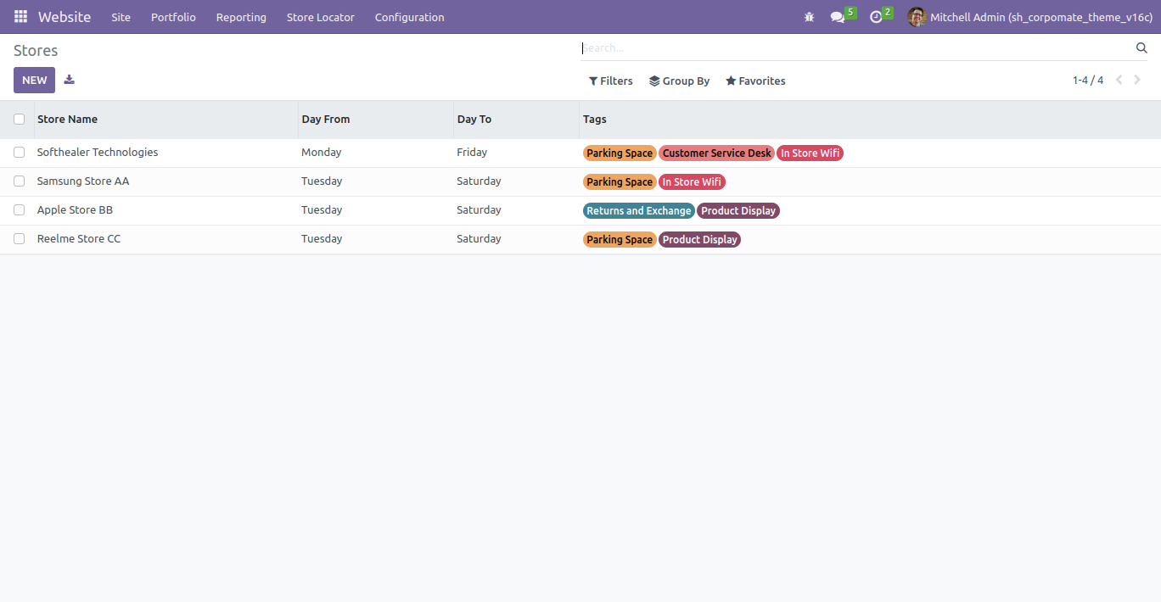Open the Group By dropdown
The image size is (1161, 602).
(680, 81)
